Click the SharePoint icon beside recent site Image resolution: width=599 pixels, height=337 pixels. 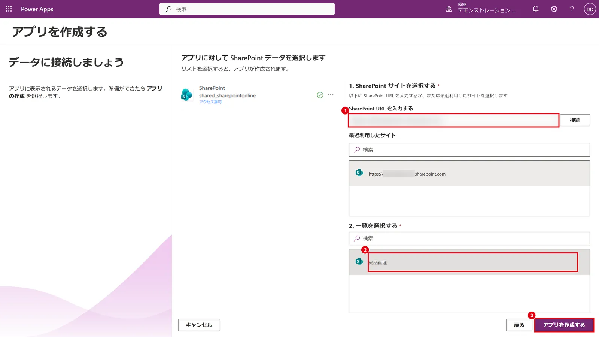[x=359, y=173]
